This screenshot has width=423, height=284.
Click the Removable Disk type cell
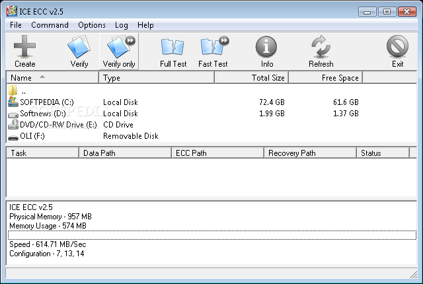tap(131, 136)
